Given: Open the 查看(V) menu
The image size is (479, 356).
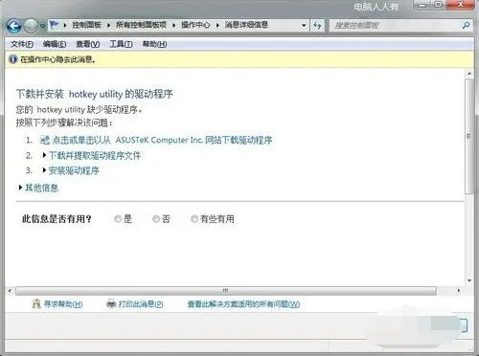Looking at the screenshot, I should click(x=88, y=44).
